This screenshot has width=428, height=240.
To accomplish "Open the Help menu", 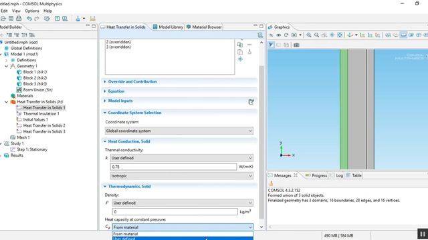I will (47, 11).
